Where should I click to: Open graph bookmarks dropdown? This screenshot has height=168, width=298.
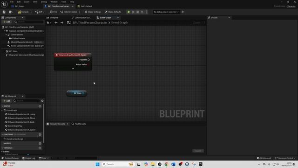(49, 22)
